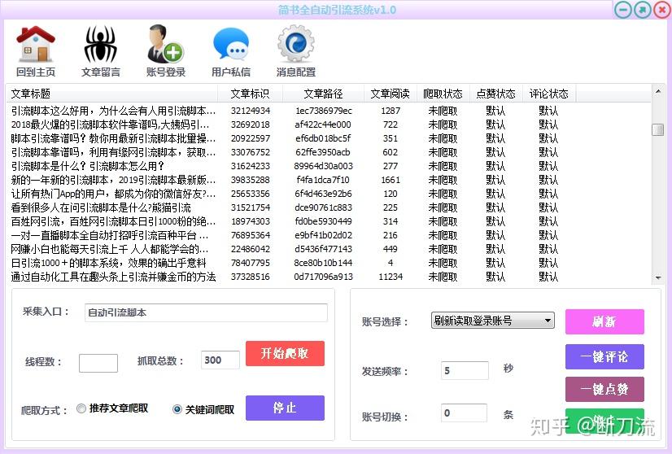The height and width of the screenshot is (454, 672).
Task: Focus the 发送频率 field showing 5
Action: [465, 370]
